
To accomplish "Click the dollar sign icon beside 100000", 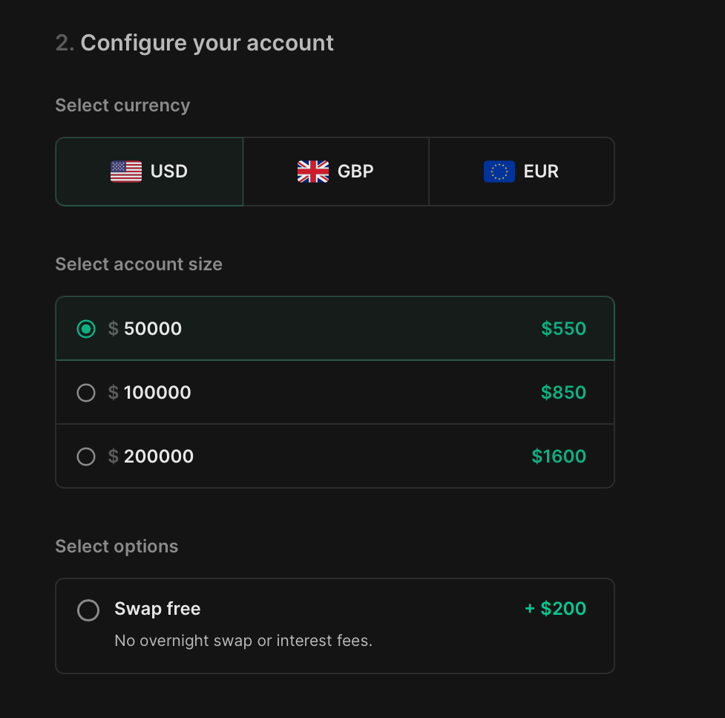I will [x=114, y=393].
